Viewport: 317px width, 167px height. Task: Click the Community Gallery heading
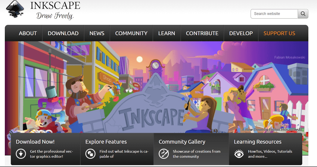[182, 142]
